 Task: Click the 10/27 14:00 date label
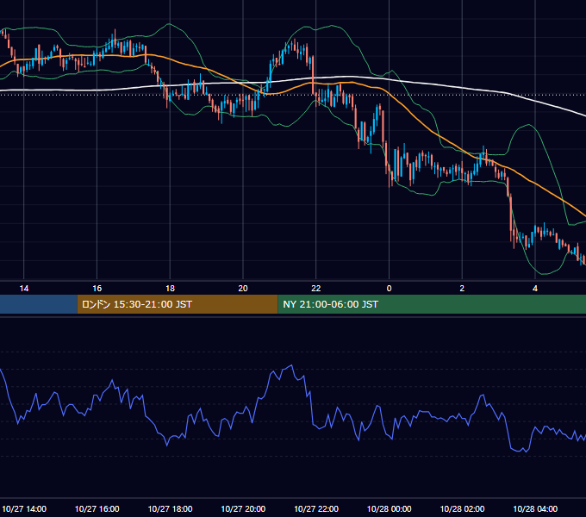(24, 508)
